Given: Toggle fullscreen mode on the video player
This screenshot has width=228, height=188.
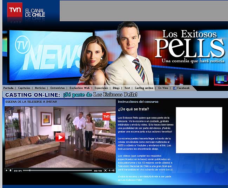Looking at the screenshot, I should click(x=105, y=170).
